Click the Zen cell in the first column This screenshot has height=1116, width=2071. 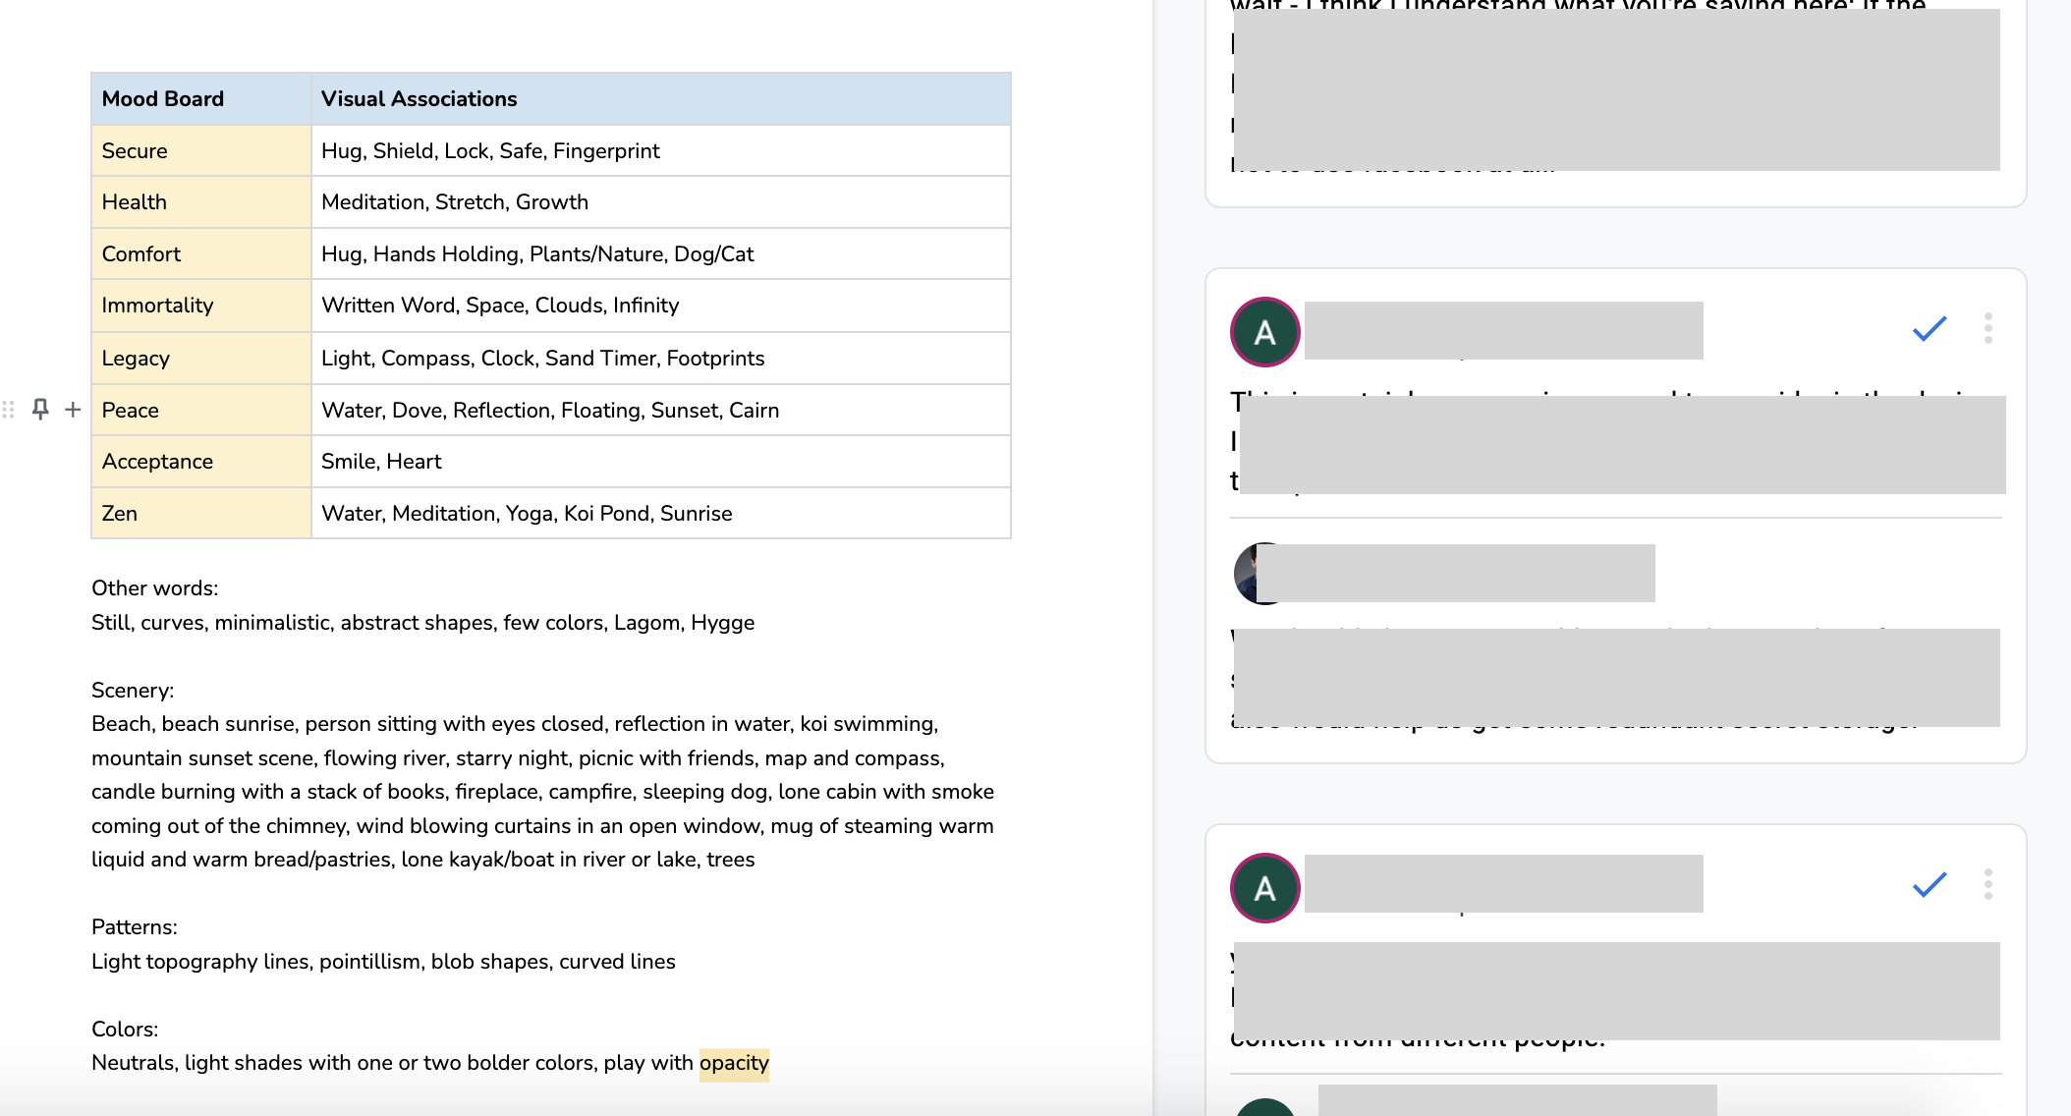pyautogui.click(x=119, y=514)
